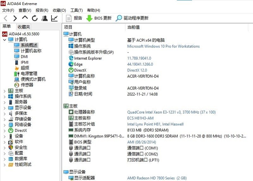Open Internet Explorer version 11.789.19041.0 link
The height and width of the screenshot is (181, 253).
139,58
